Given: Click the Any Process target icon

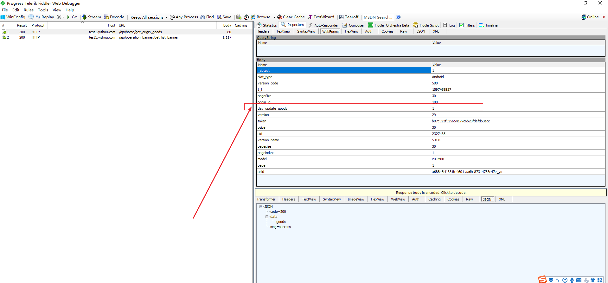Looking at the screenshot, I should point(172,17).
